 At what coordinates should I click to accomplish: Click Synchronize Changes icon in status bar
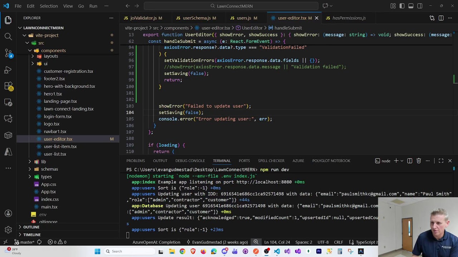click(39, 242)
